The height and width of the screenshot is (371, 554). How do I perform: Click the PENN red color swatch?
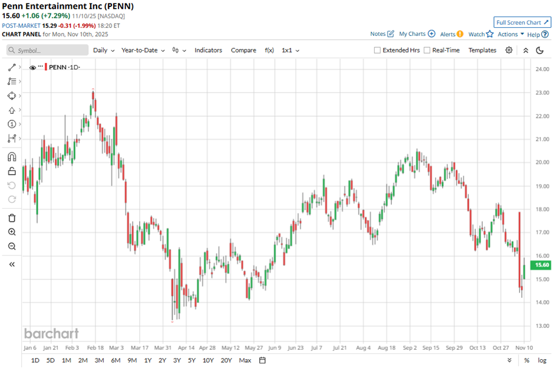tap(46, 67)
